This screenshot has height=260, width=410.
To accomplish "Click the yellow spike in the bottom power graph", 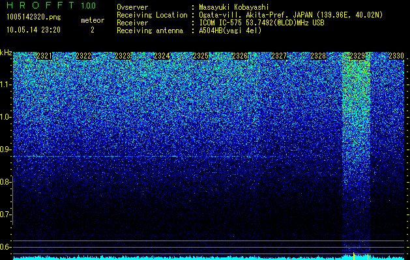I will (354, 256).
